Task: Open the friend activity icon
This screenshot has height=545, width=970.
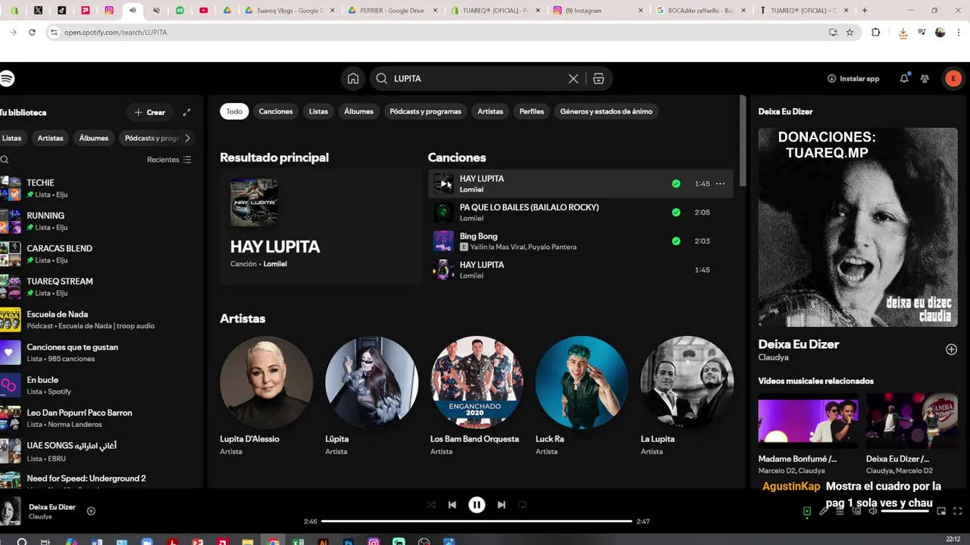Action: (925, 79)
